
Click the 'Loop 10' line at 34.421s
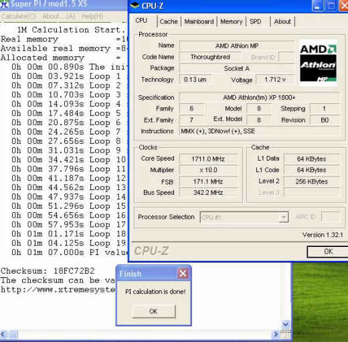click(x=69, y=160)
